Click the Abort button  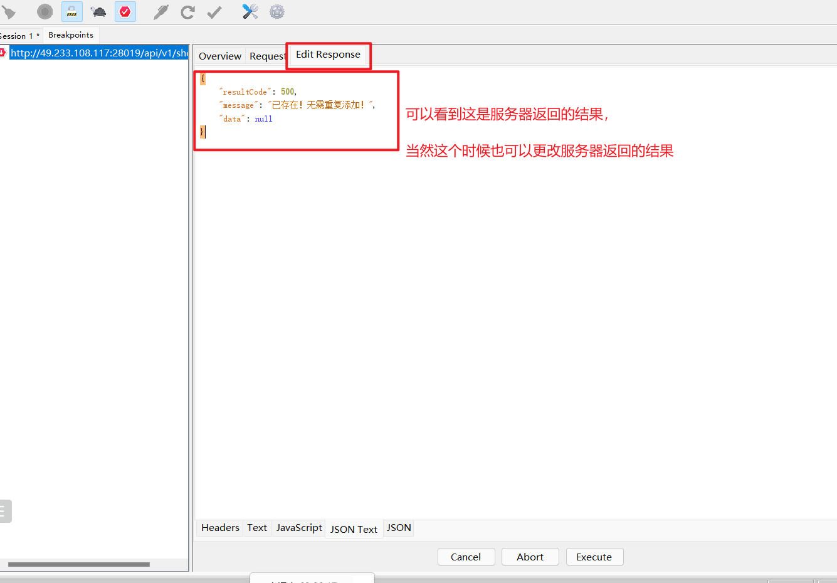coord(530,557)
